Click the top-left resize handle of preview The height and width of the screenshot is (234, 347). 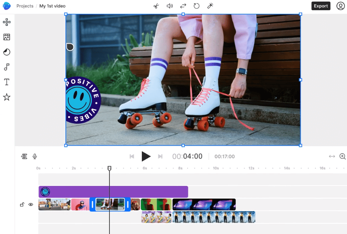click(66, 14)
